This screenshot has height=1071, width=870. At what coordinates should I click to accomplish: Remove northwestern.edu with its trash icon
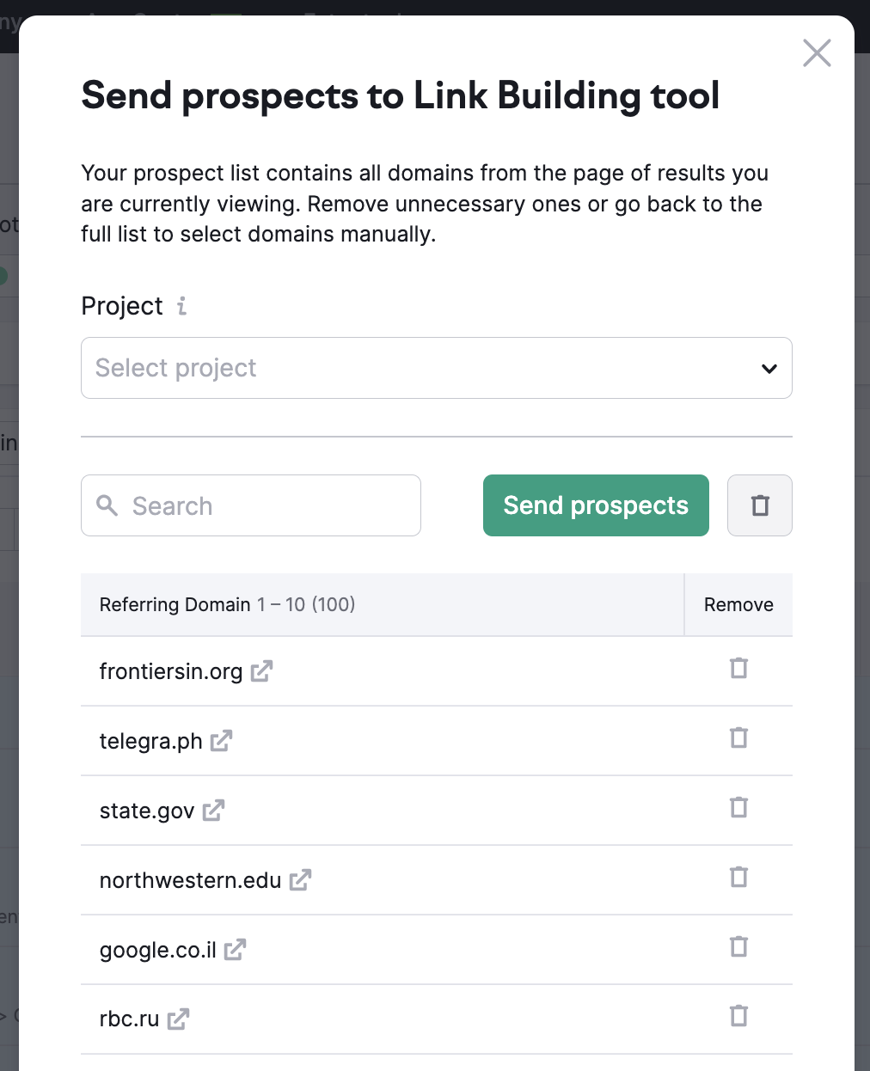coord(738,878)
